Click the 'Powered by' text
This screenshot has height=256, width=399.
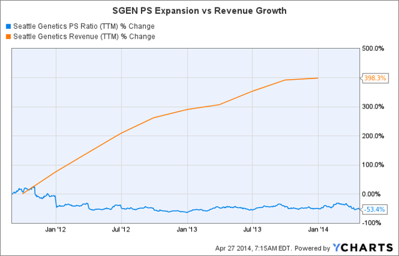coord(312,248)
